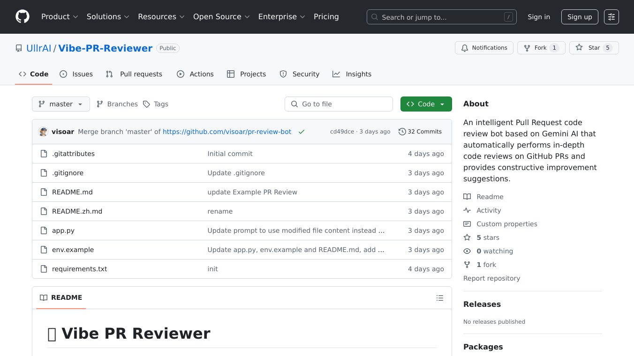
Task: View the 32 Commits history
Action: coord(420,132)
